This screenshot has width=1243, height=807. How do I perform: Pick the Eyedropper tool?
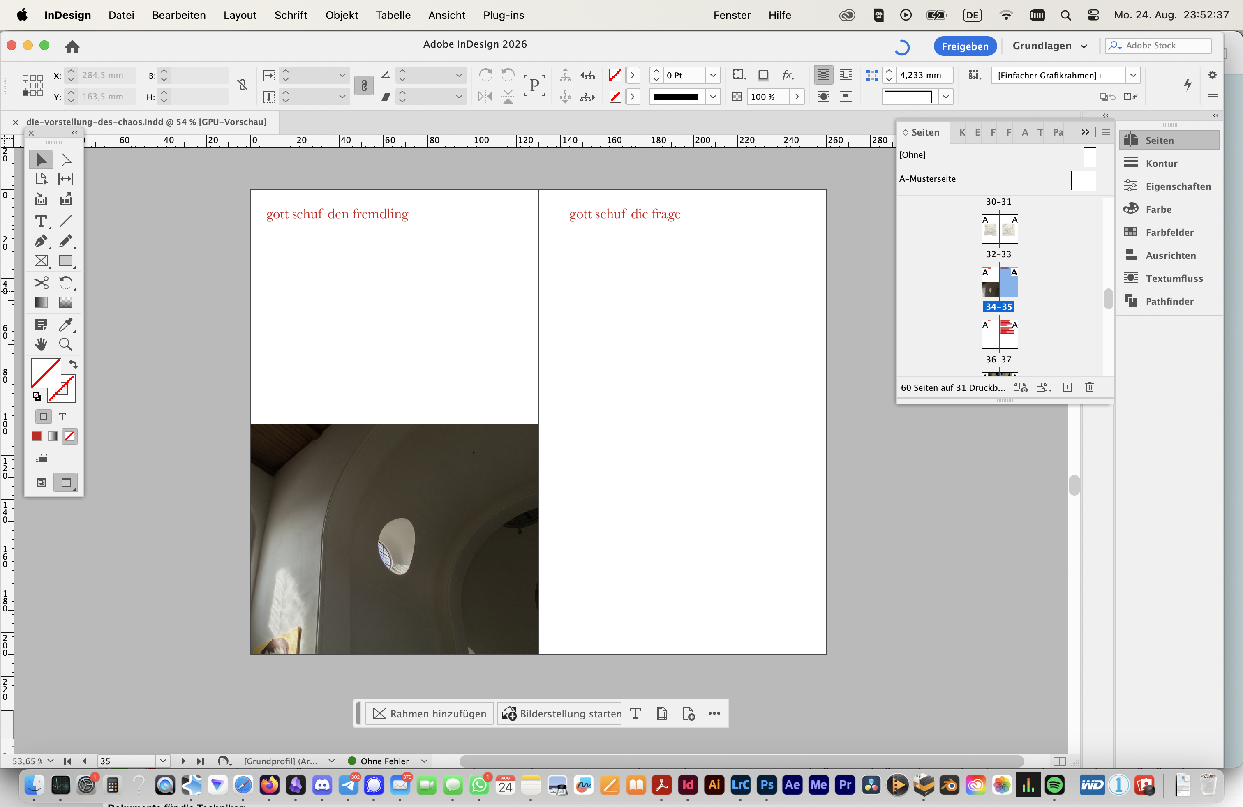(x=66, y=324)
